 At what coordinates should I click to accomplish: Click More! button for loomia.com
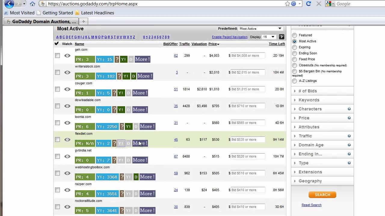click(147, 126)
